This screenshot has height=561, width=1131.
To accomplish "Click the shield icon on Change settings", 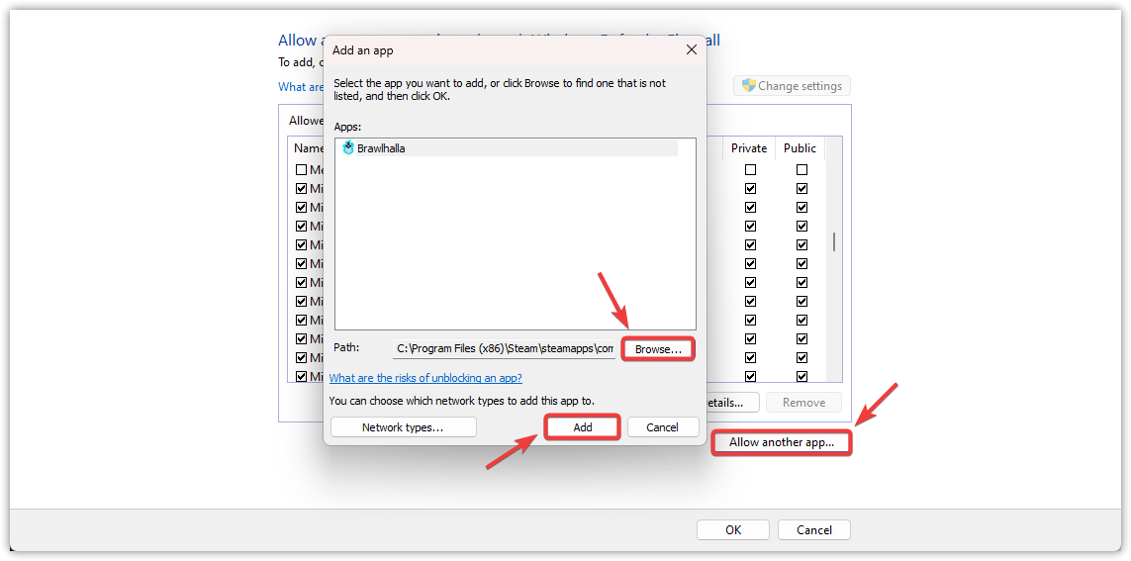I will tap(749, 85).
